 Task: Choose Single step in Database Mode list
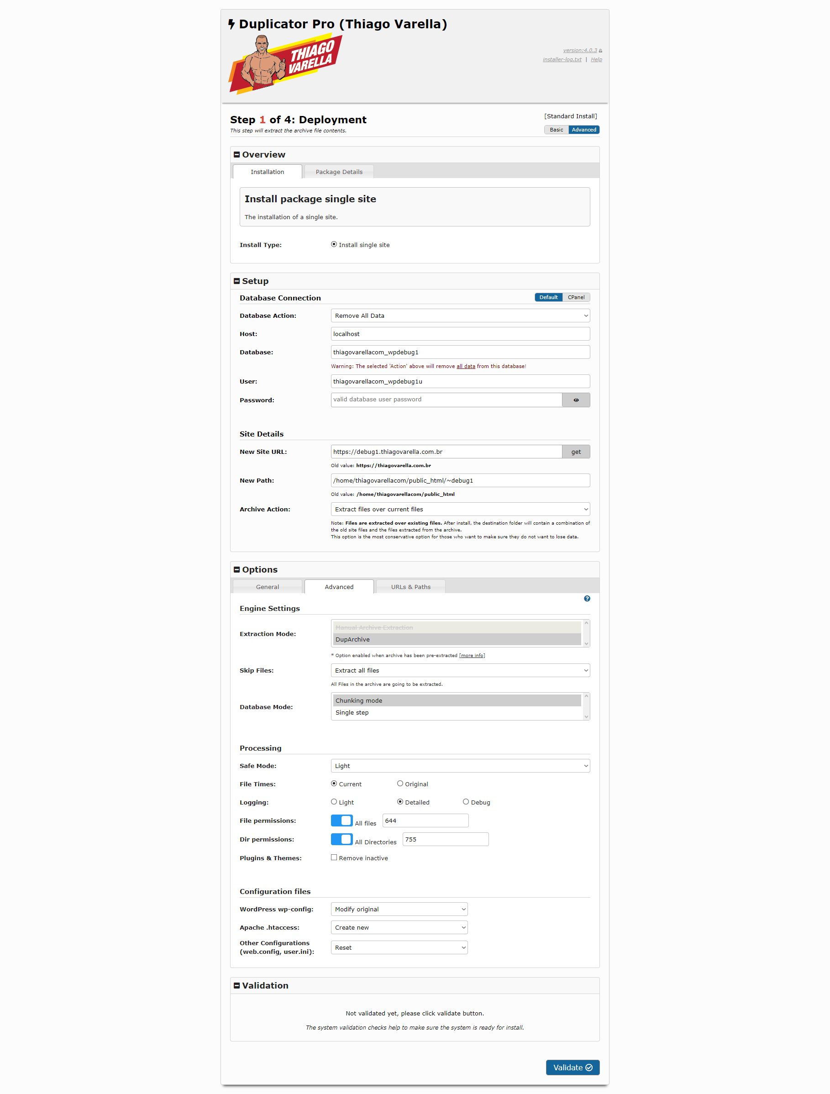[x=457, y=713]
